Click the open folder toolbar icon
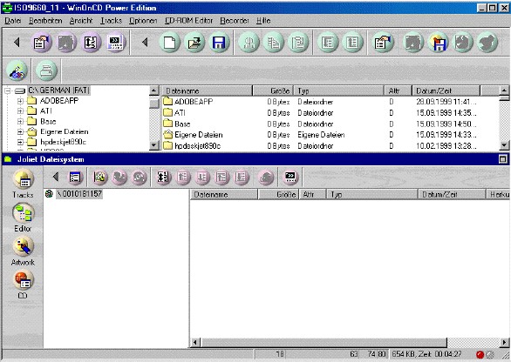The width and height of the screenshot is (511, 362). tap(194, 43)
